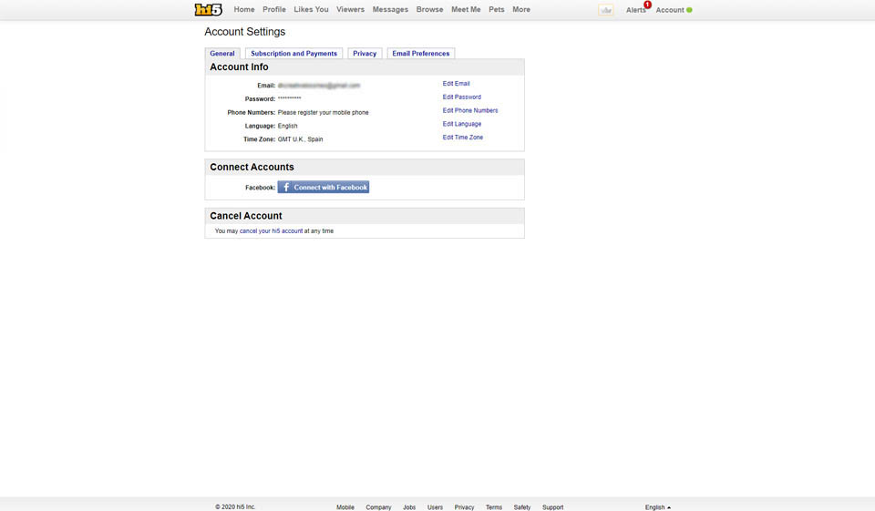Click Edit Email link

(456, 84)
